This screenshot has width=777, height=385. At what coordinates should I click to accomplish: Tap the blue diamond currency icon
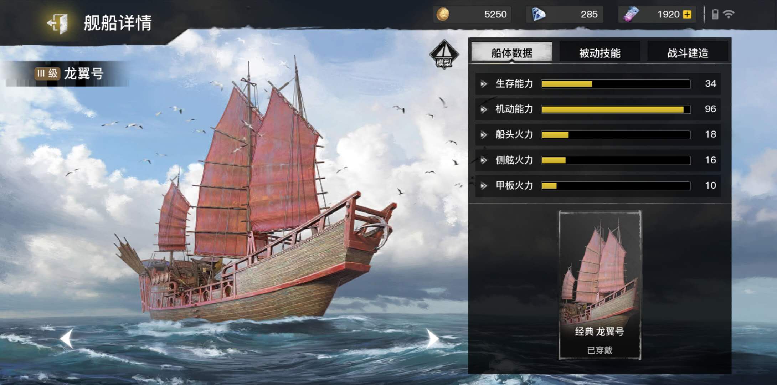[539, 14]
